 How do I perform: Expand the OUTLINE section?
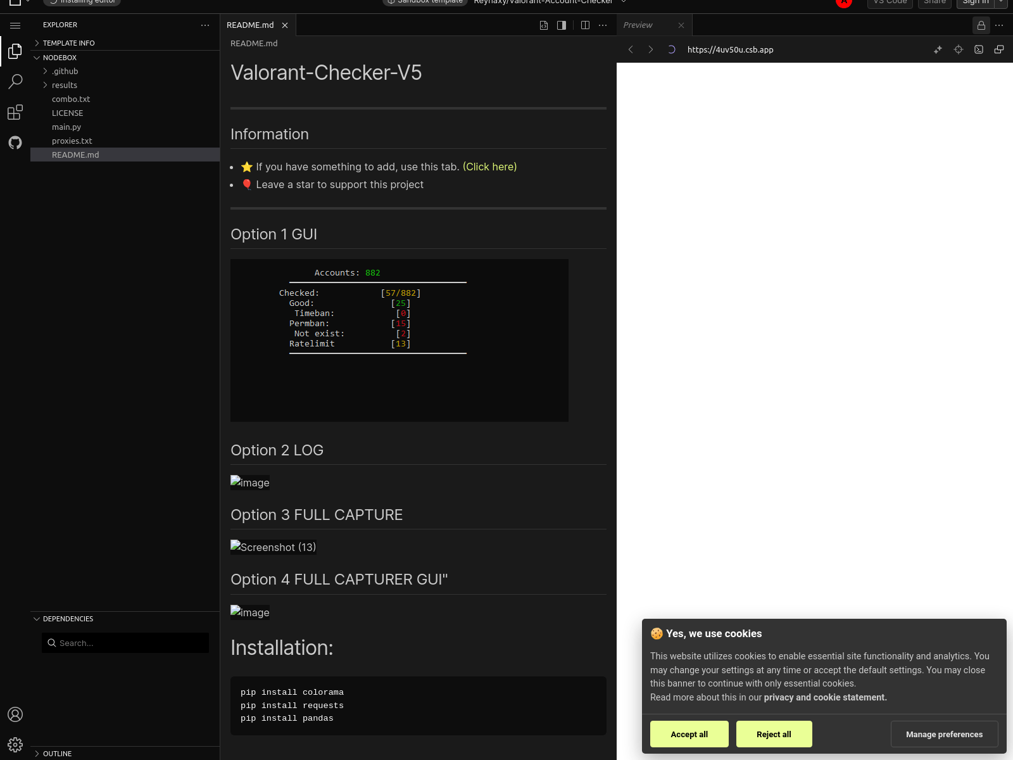coord(125,754)
